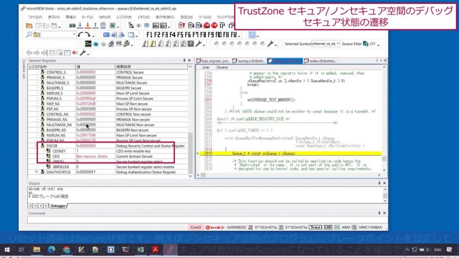Click the blue download arrow load icon
Screen dimensions: 459x258
[x=80, y=26]
